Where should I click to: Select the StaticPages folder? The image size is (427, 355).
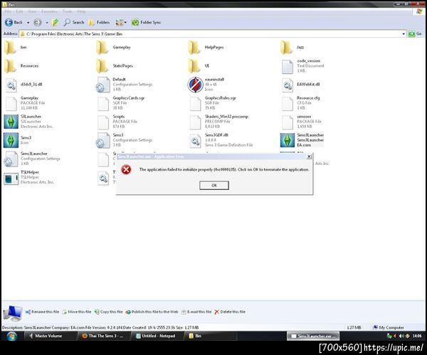coord(115,66)
